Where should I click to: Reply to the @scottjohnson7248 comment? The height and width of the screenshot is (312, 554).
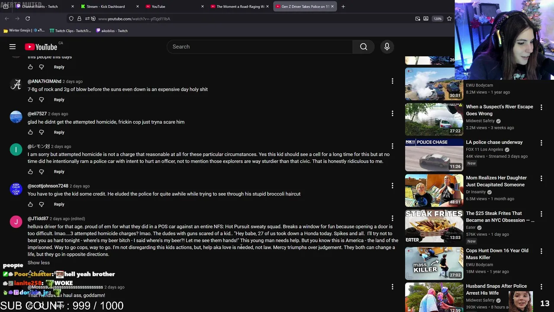[59, 204]
